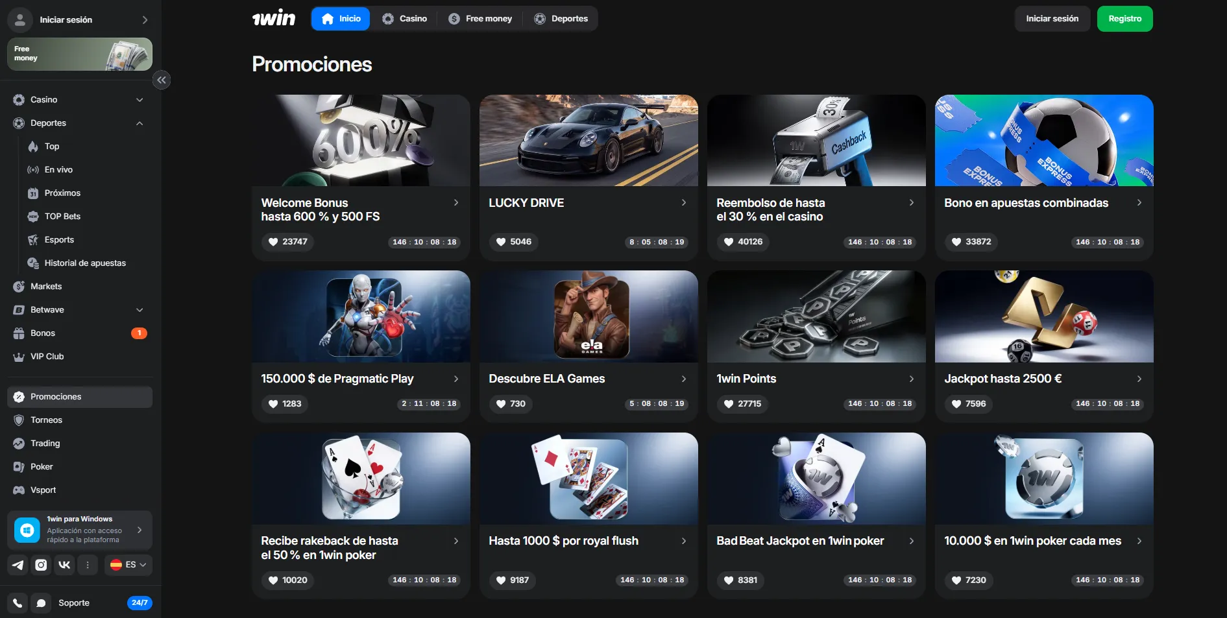Open the Bono en apuestas combinadas image
Viewport: 1227px width, 618px height.
pos(1044,141)
